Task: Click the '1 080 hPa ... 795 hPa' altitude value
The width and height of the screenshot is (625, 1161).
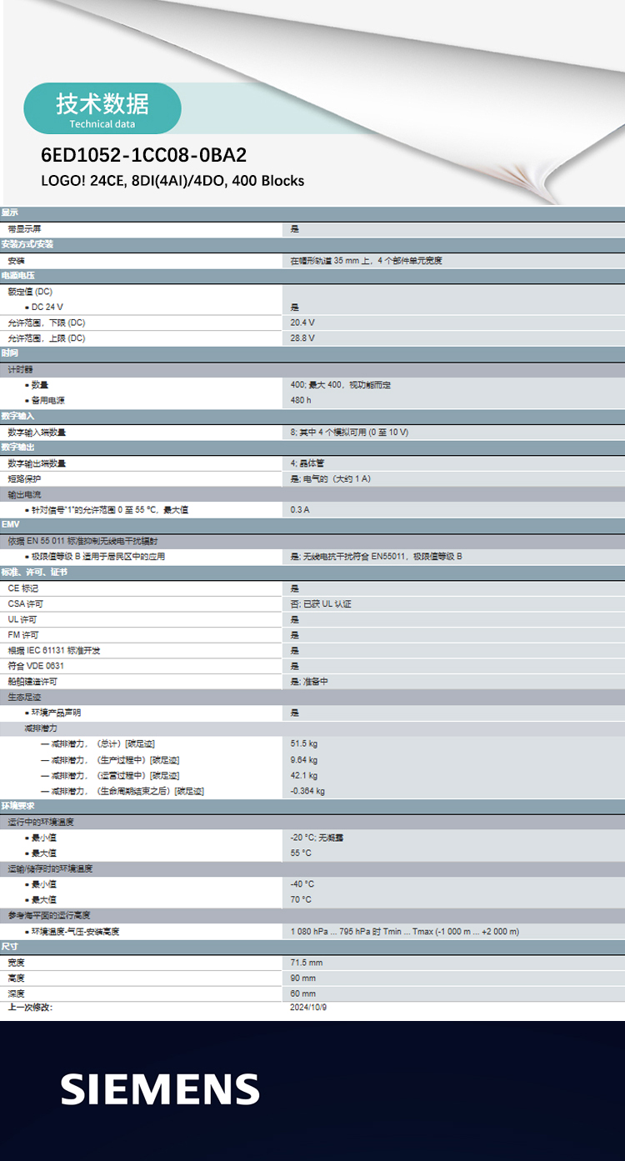Action: (x=405, y=931)
